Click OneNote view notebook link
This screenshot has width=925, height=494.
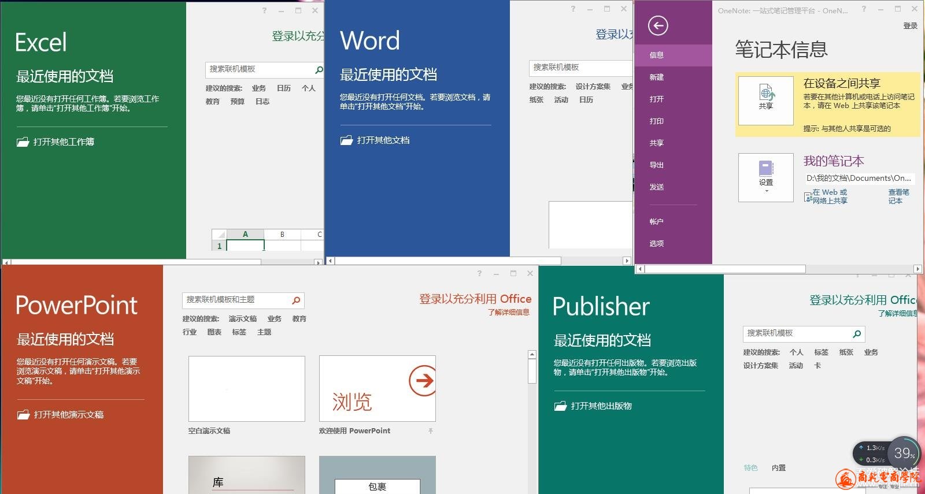click(898, 196)
